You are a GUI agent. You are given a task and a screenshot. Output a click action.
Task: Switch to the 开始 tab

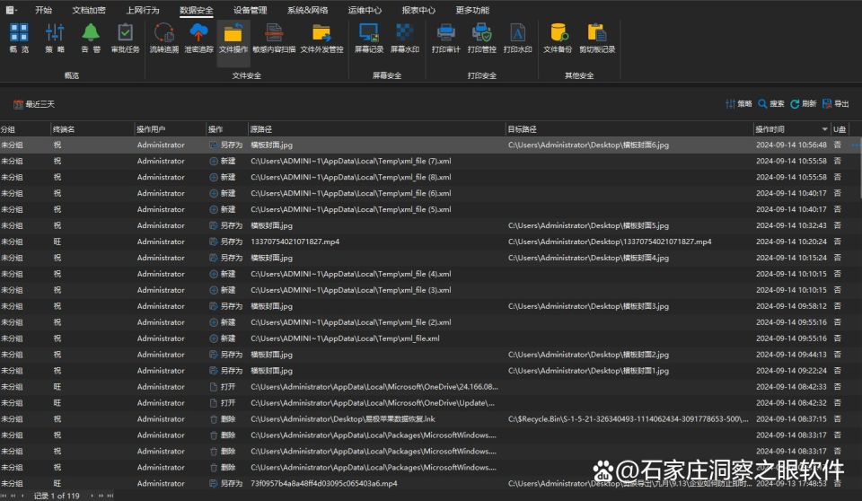click(43, 10)
